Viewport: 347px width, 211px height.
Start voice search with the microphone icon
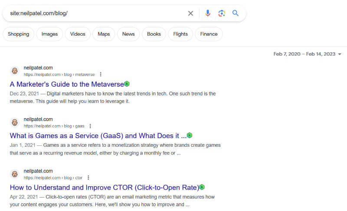[208, 13]
